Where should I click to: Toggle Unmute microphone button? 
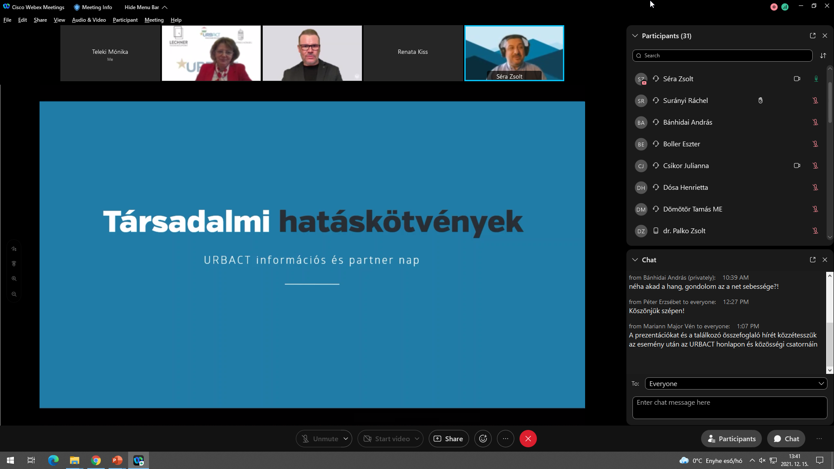pos(320,439)
